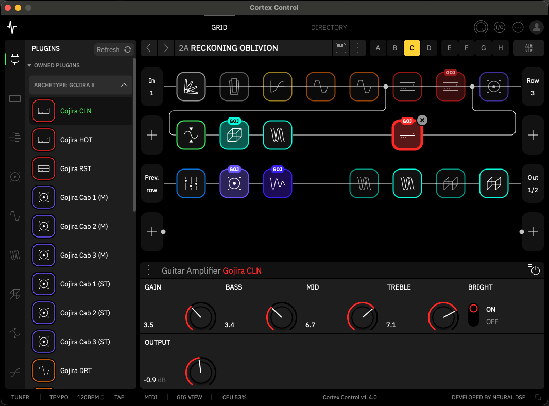The image size is (549, 406).
Task: Click the save preset floppy disk icon
Action: [x=340, y=48]
